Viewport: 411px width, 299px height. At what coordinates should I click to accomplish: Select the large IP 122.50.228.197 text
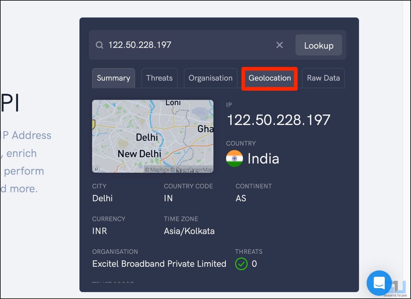coord(279,120)
